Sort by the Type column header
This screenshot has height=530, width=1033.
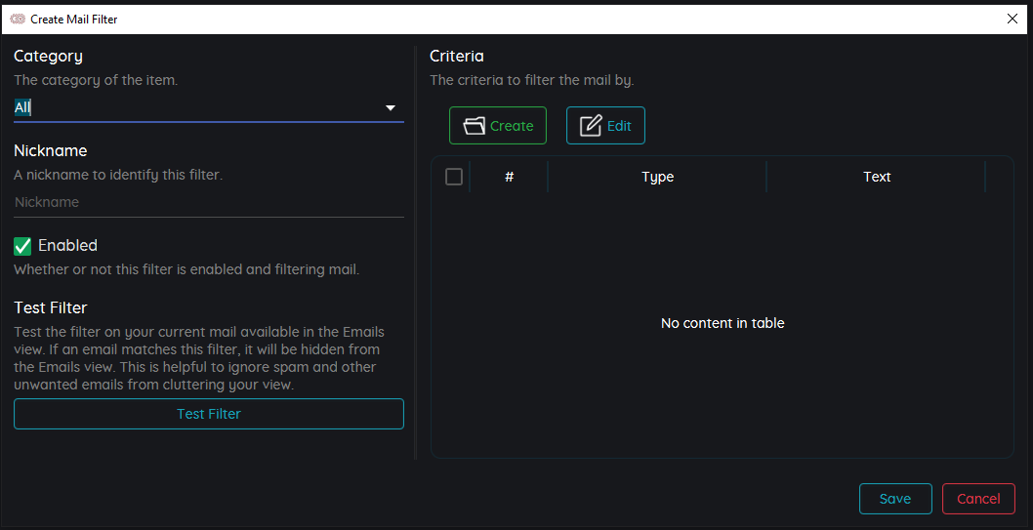[x=657, y=177]
